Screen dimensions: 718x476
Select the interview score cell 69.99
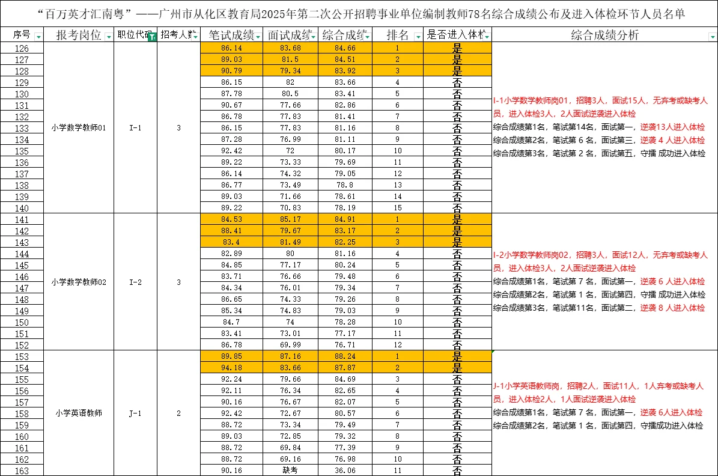click(290, 344)
